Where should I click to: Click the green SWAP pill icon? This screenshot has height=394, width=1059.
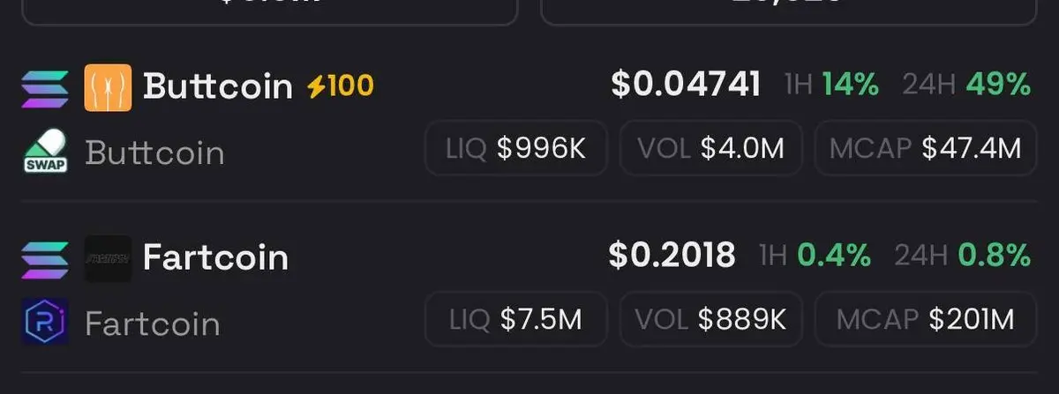45,152
